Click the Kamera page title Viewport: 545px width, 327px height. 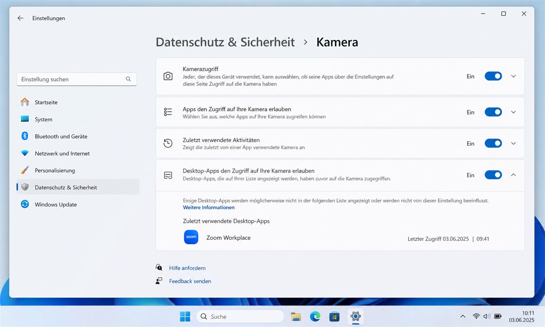(337, 42)
